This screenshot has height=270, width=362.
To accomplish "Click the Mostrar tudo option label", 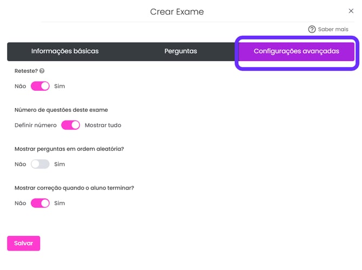I will (x=103, y=125).
